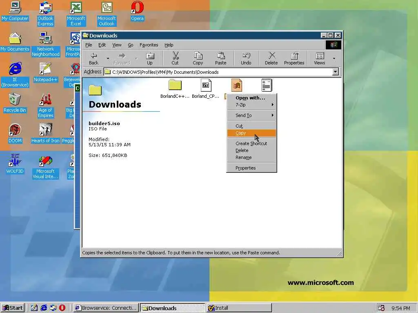
Task: Open Microsoft Excel desktop shortcut
Action: pyautogui.click(x=76, y=14)
